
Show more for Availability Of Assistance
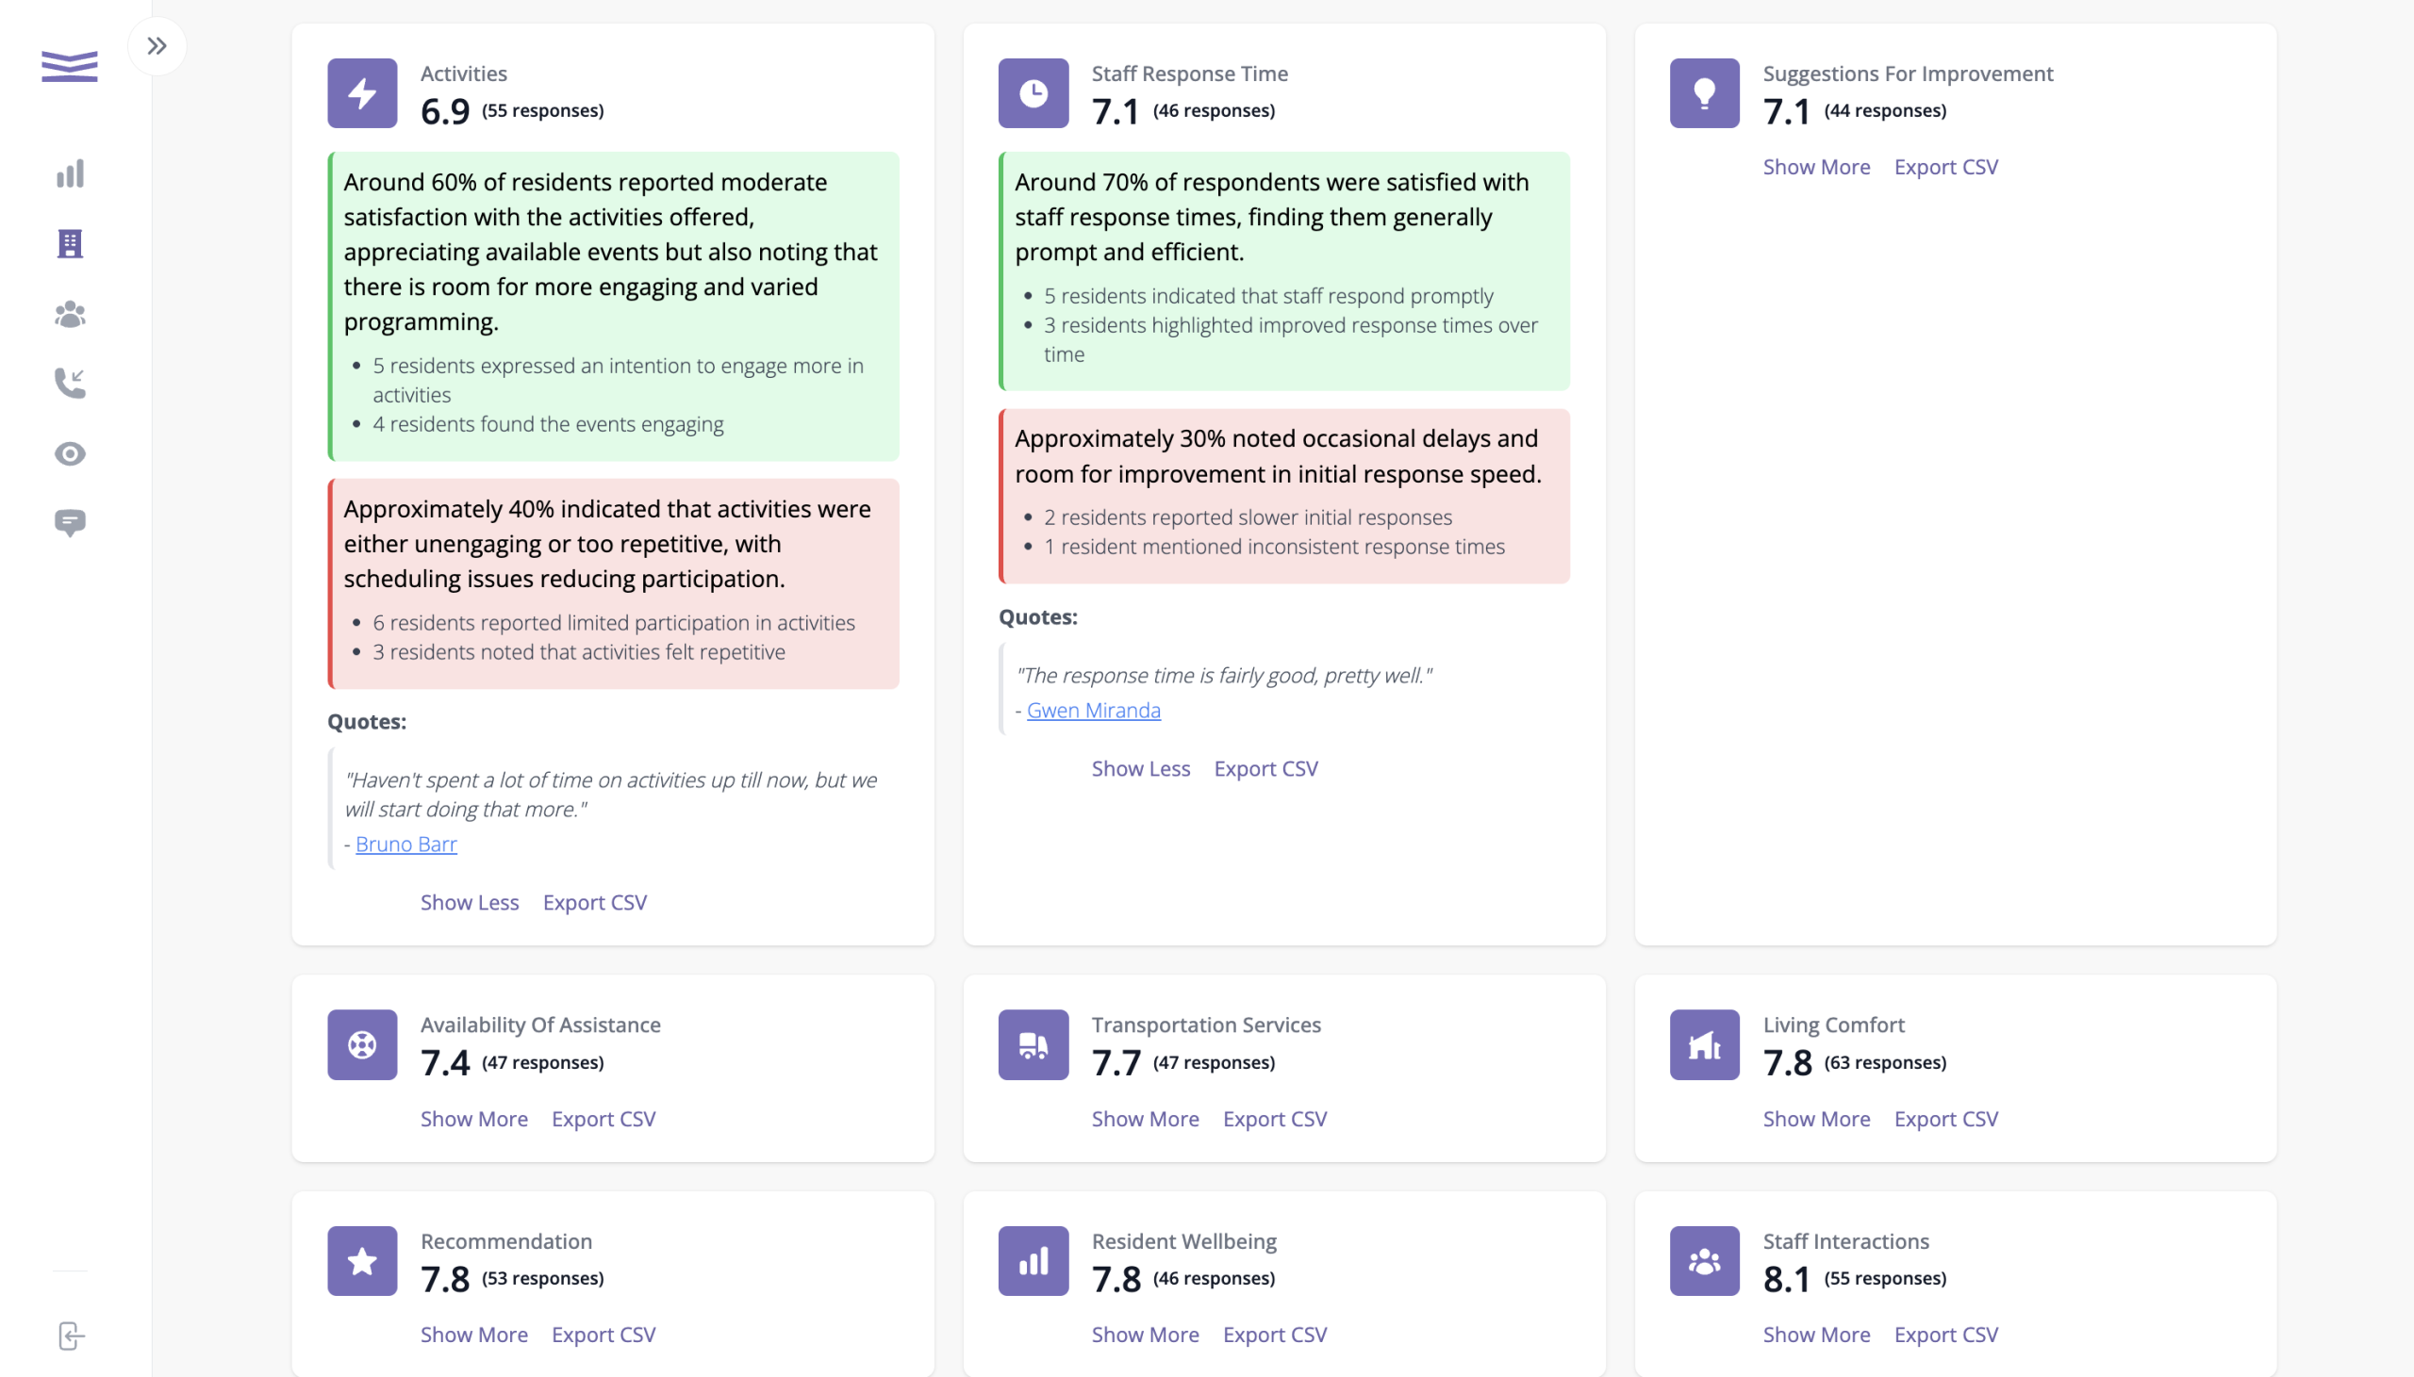tap(474, 1119)
